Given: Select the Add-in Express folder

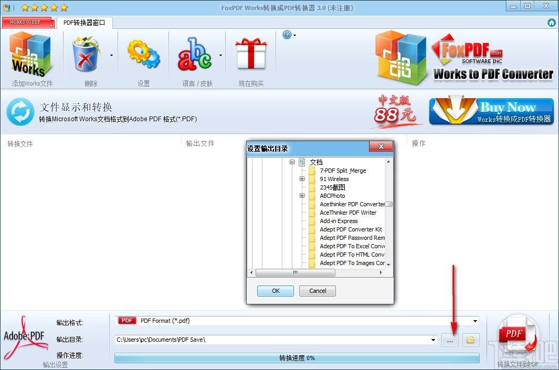Looking at the screenshot, I should (x=339, y=221).
